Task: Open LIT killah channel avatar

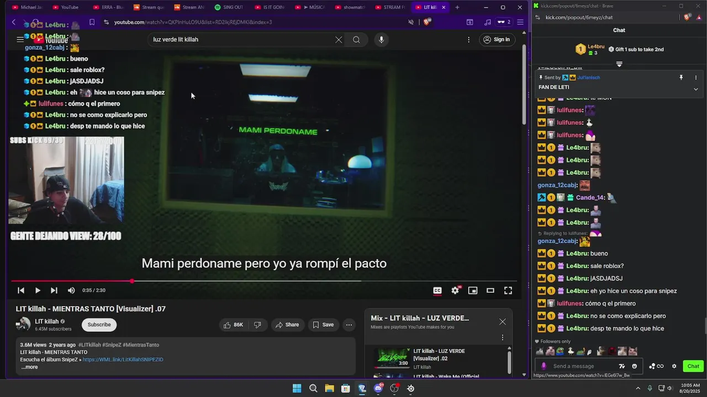Action: [23, 325]
